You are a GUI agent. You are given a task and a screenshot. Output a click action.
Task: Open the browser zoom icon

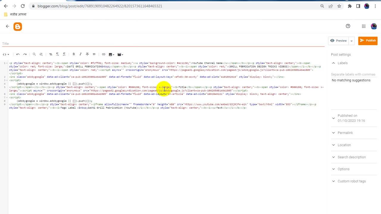[322, 6]
